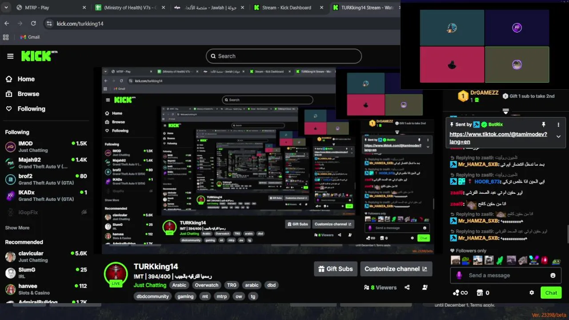Click the teal tile in overlay window

452,28
